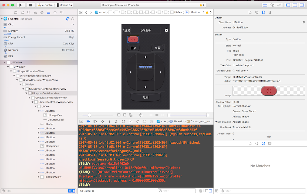
Task: Open the Size inspector in the right panel
Action: (269, 12)
